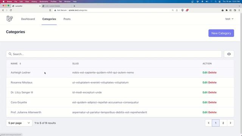242x136 pixels.
Task: Edit the Cora Goyette category
Action: (x=205, y=102)
